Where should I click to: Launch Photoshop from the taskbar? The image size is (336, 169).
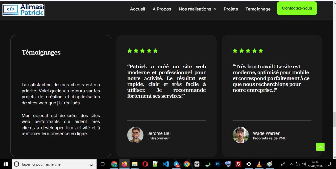(218, 164)
